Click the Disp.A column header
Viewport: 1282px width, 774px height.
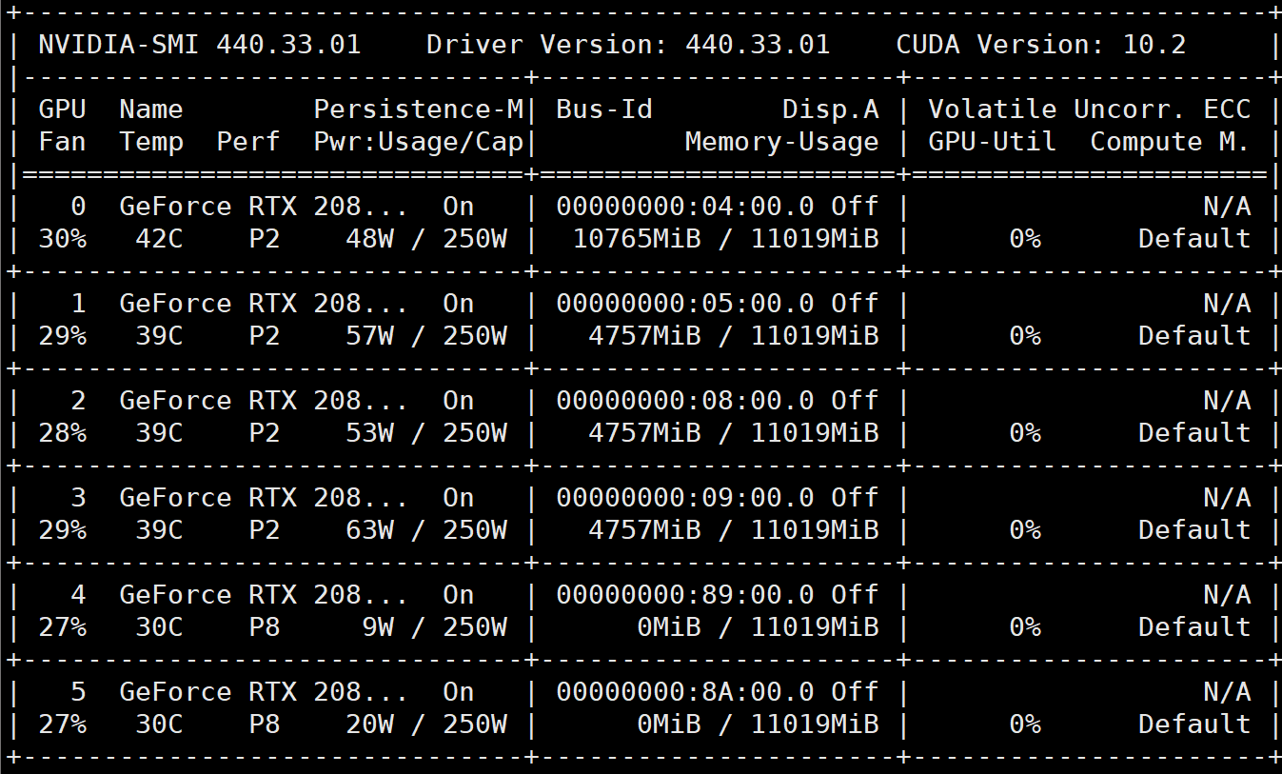(832, 109)
